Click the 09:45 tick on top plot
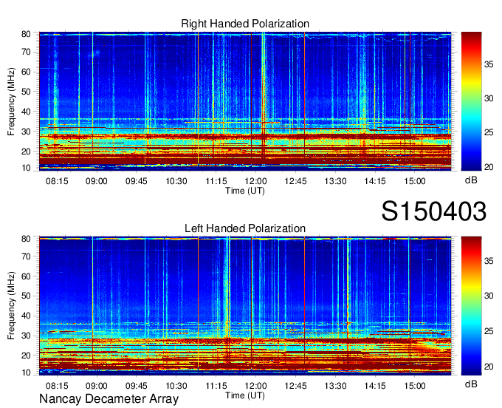Screen dimensions: 502x408 click(x=137, y=181)
